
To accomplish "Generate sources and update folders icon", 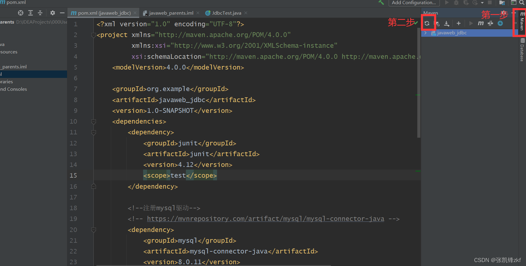I will [x=437, y=23].
